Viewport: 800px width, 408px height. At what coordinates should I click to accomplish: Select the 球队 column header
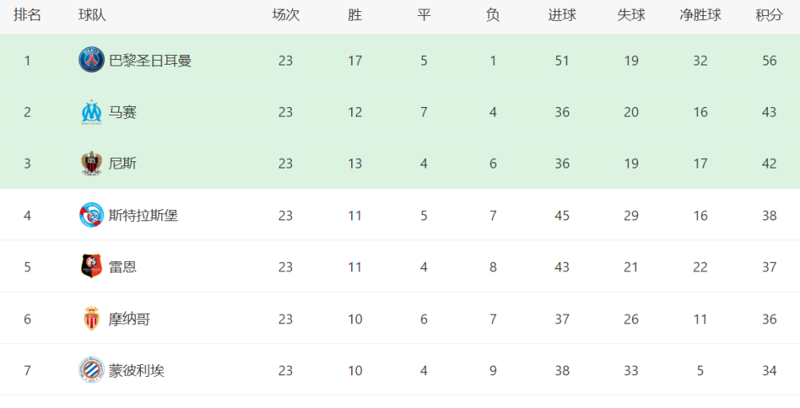tap(92, 15)
